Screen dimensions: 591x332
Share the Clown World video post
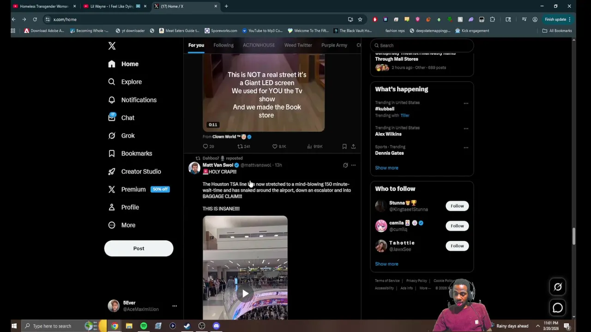(353, 147)
